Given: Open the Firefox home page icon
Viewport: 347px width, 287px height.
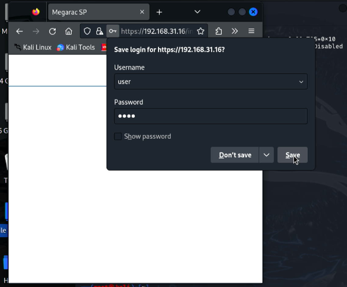Looking at the screenshot, I should (x=69, y=31).
